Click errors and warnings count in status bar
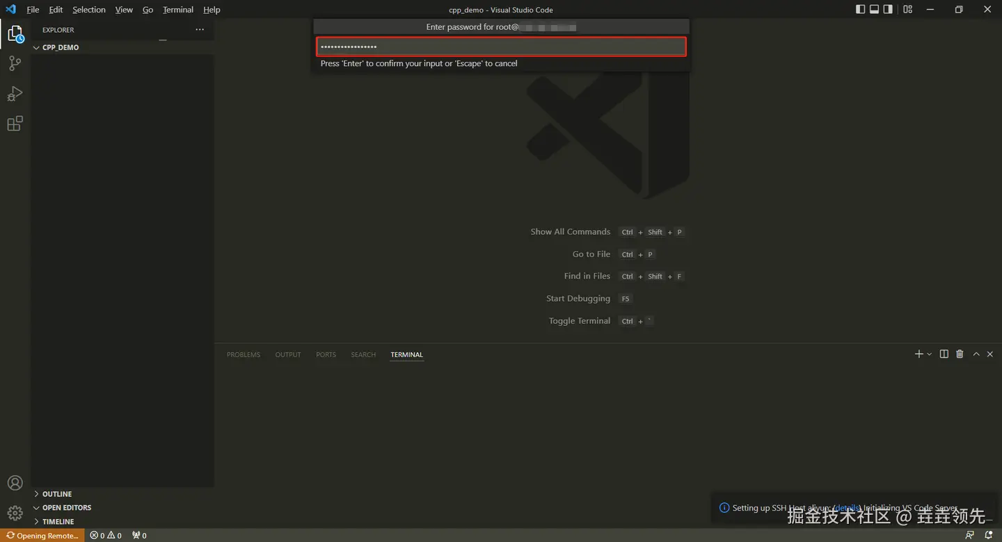1002x542 pixels. click(106, 536)
